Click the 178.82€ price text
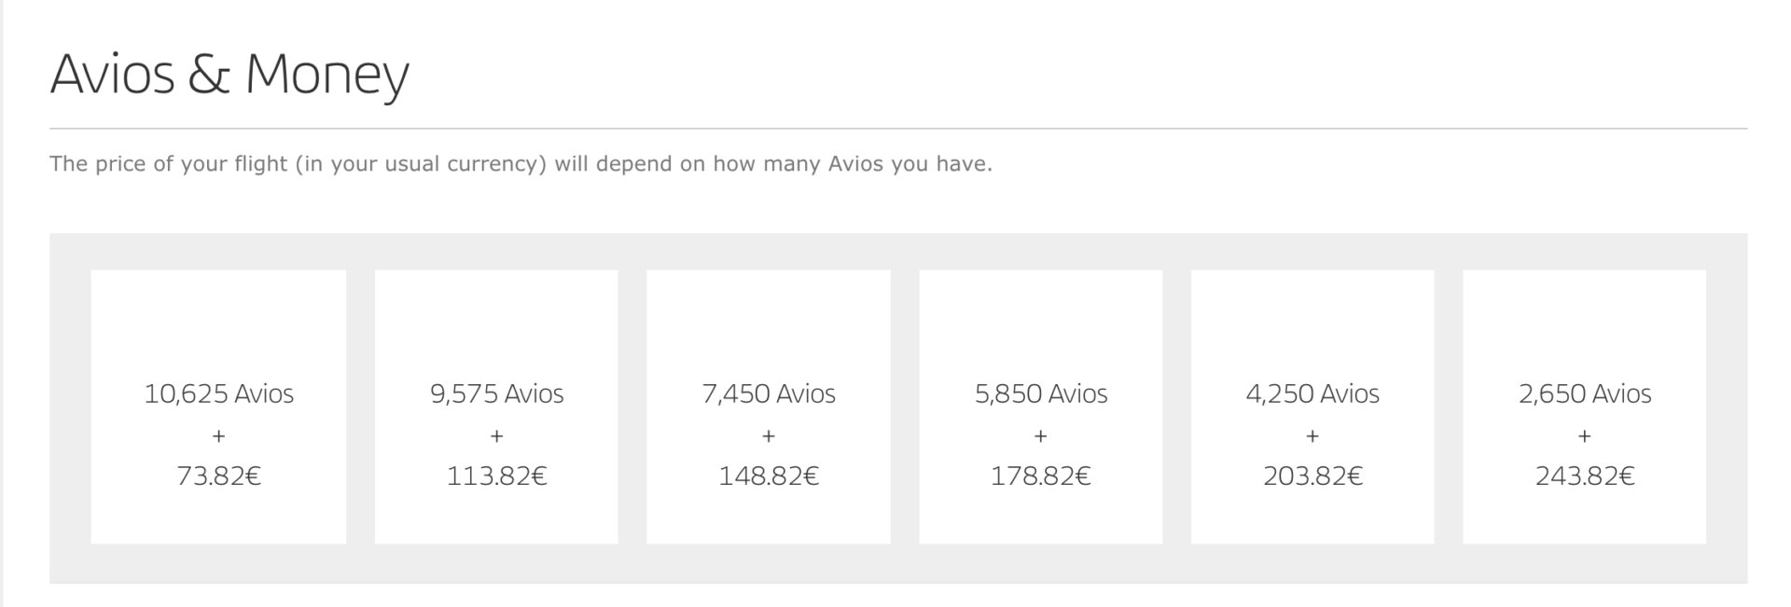This screenshot has width=1791, height=607. click(x=1041, y=476)
